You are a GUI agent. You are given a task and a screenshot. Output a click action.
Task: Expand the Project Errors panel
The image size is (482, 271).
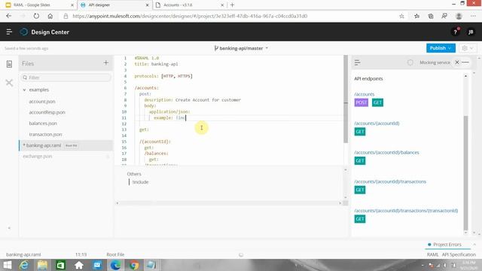pyautogui.click(x=447, y=245)
